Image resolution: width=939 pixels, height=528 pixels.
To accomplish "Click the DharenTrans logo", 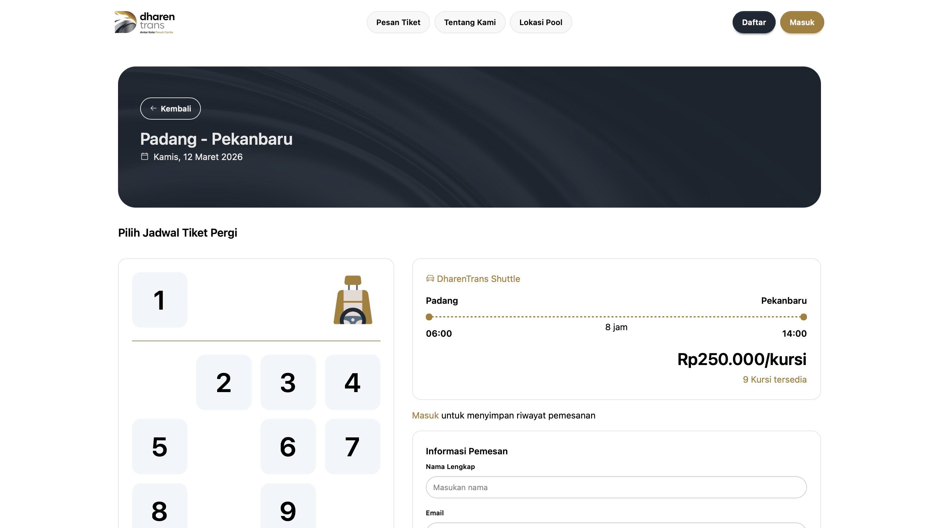I will [144, 22].
